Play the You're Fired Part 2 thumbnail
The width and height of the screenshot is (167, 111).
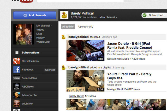pos(85,81)
